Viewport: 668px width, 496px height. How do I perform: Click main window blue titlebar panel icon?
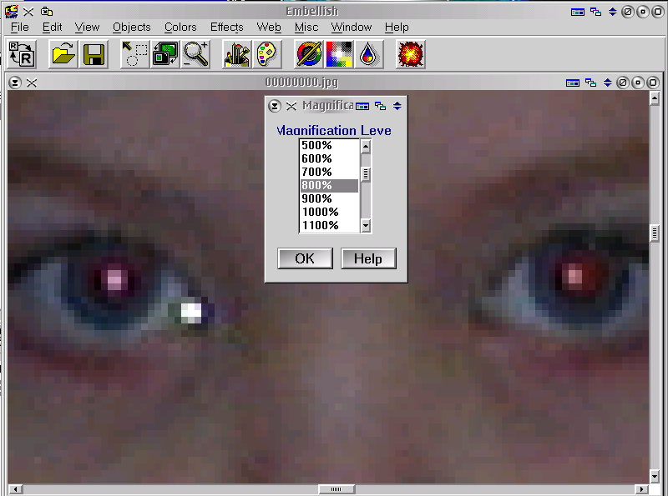[x=577, y=12]
